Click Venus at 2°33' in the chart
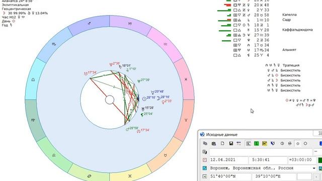 pyautogui.click(x=163, y=102)
